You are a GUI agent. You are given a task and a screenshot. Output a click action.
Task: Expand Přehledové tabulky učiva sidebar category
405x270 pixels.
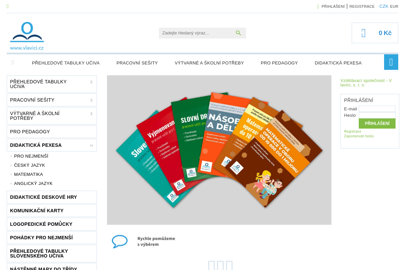tap(91, 82)
